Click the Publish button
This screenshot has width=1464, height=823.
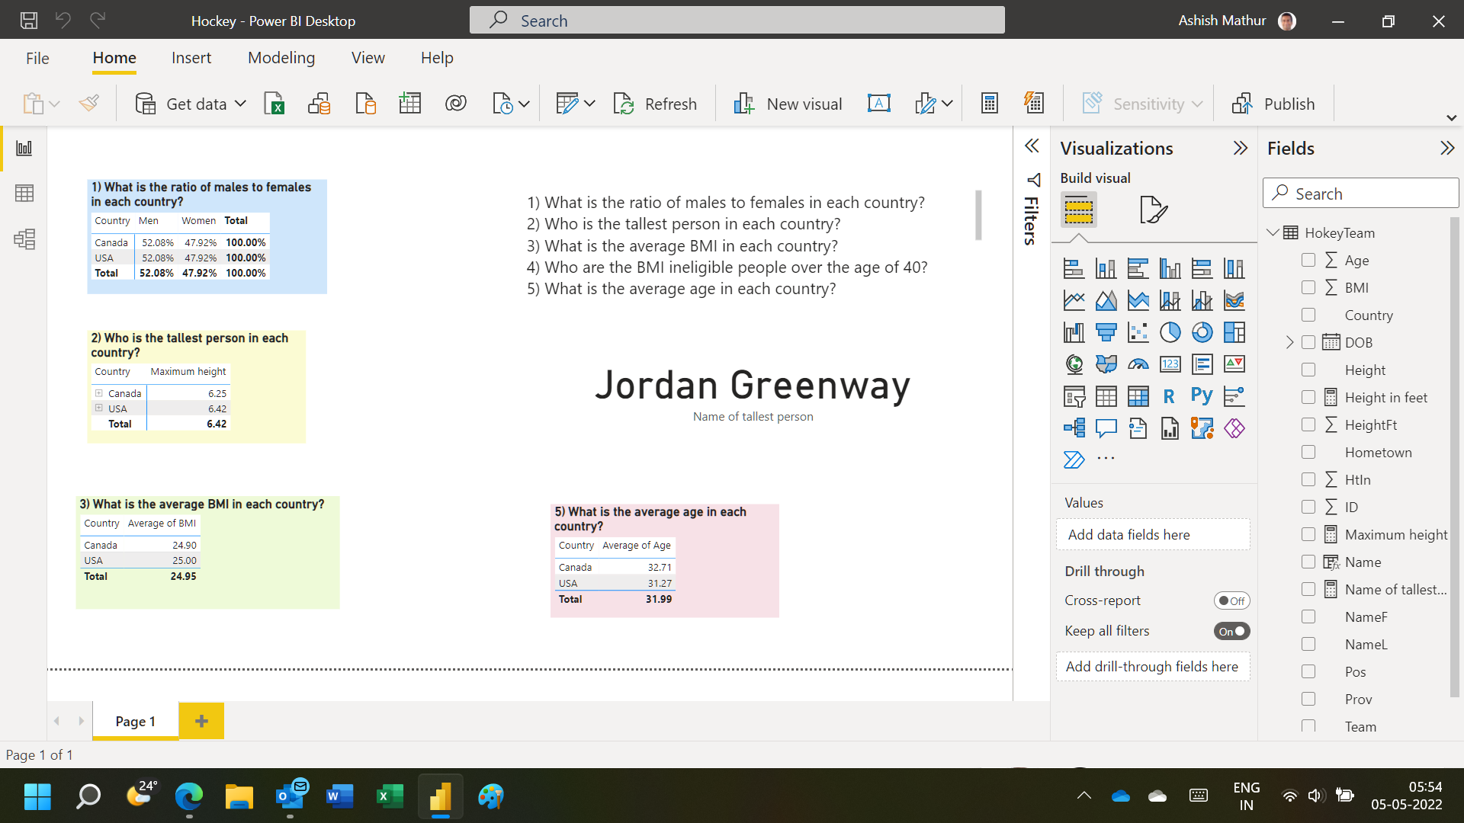tap(1273, 104)
